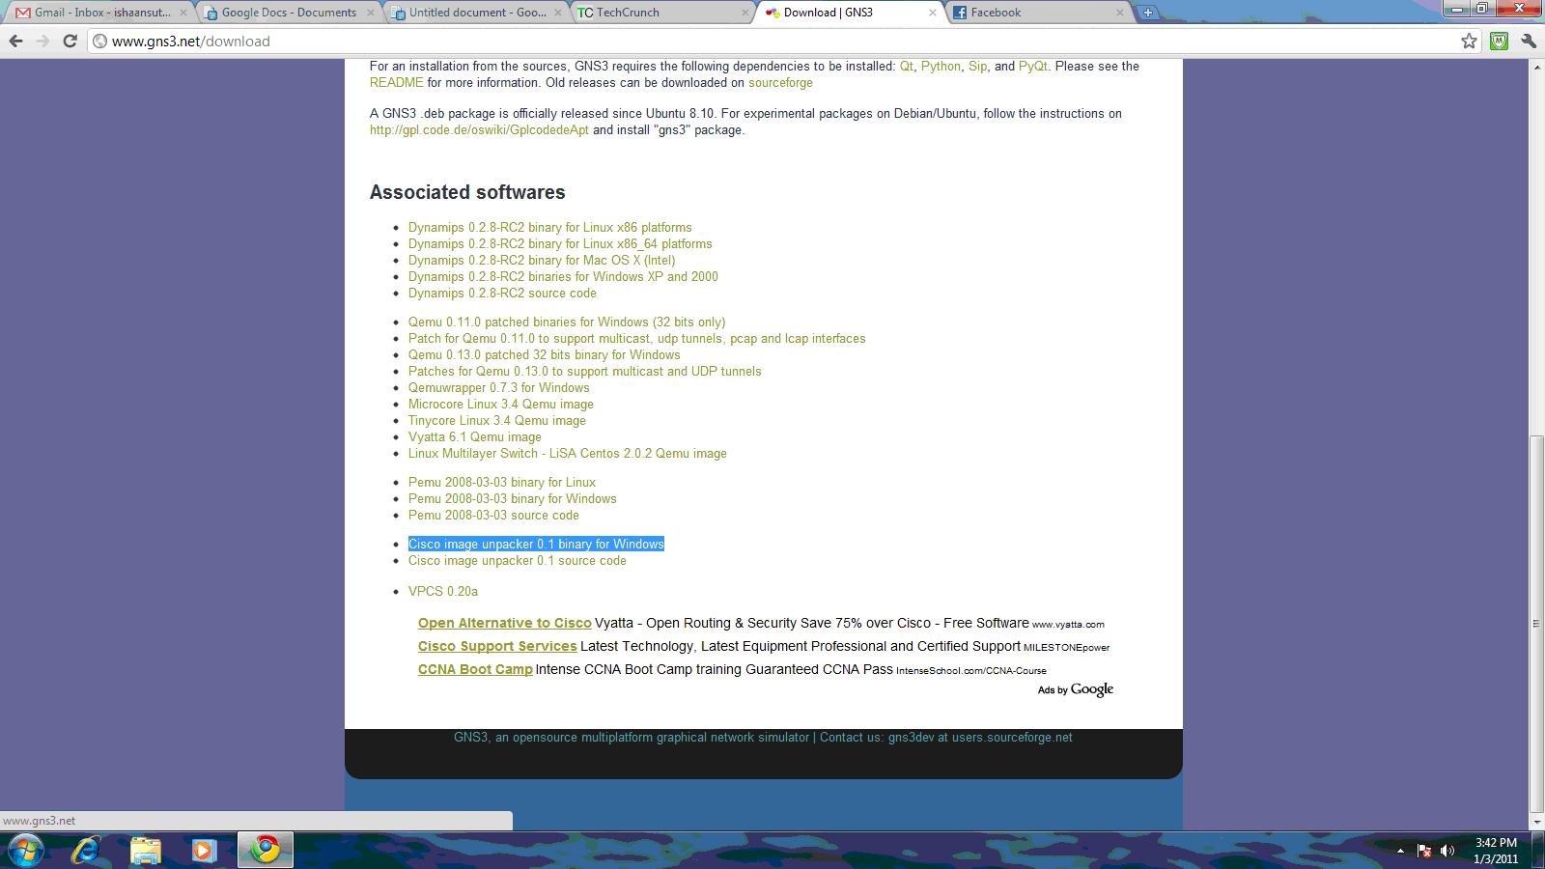
Task: Download Dynamips binary for Linux x86 platforms
Action: (x=549, y=228)
